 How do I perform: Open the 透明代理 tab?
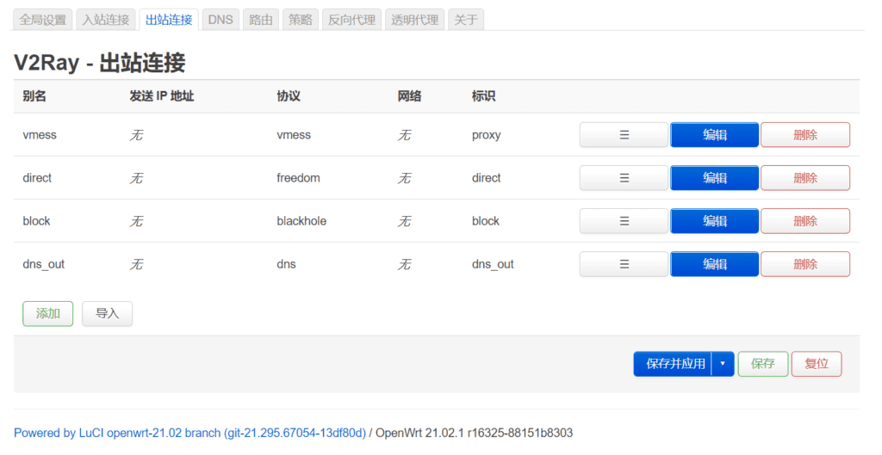click(x=414, y=20)
